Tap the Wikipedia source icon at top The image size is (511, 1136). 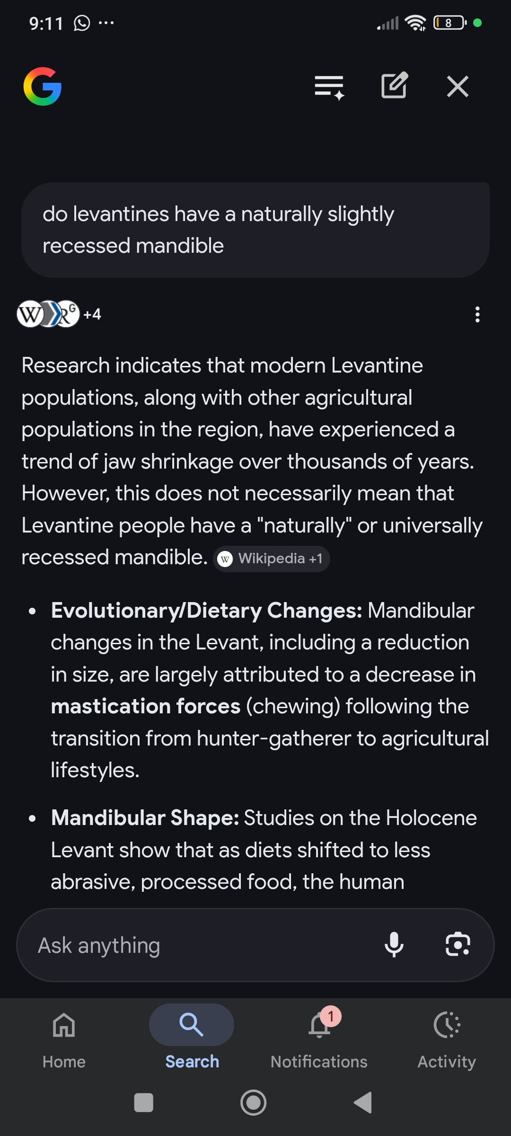coord(29,314)
